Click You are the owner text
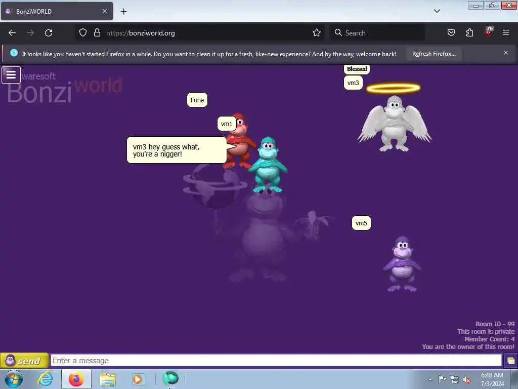 pyautogui.click(x=468, y=346)
